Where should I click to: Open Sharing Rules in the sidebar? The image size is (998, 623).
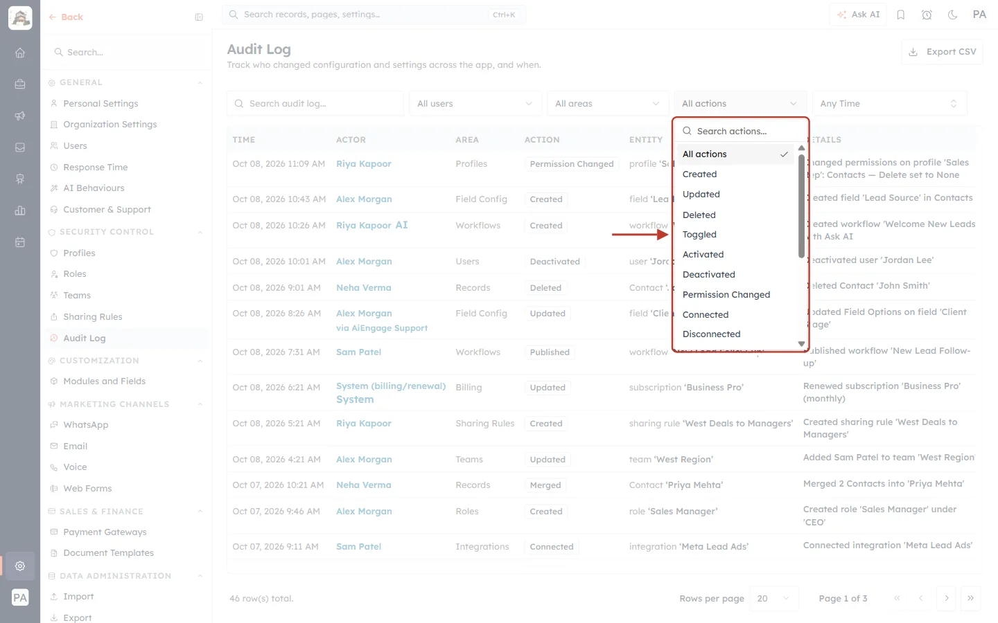point(93,317)
